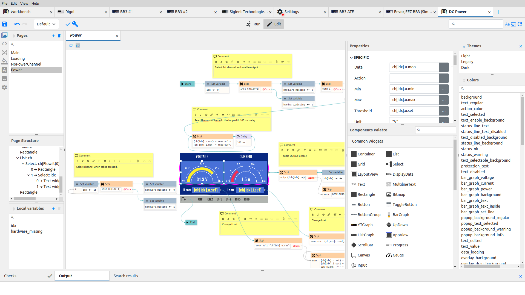Screen dimensions: 525x295
Task: Select the voltage gauge showing 31.3 V
Action: (202, 172)
